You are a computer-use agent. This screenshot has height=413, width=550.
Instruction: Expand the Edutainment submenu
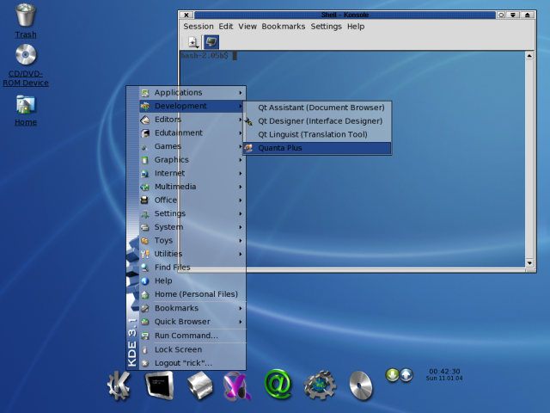[x=192, y=133]
